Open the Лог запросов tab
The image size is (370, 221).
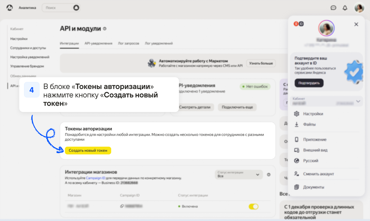coord(129,43)
